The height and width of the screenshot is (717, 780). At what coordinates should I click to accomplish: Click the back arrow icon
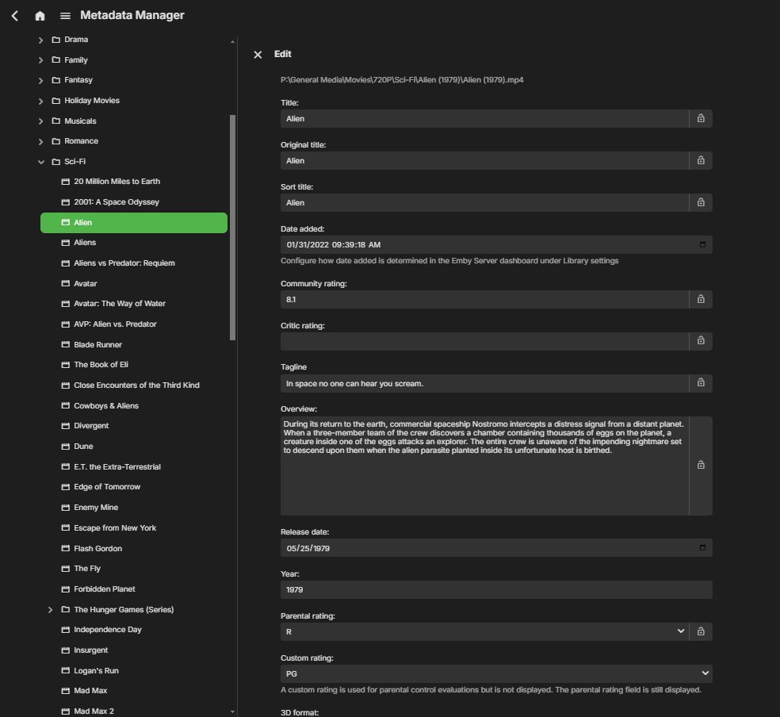coord(14,15)
